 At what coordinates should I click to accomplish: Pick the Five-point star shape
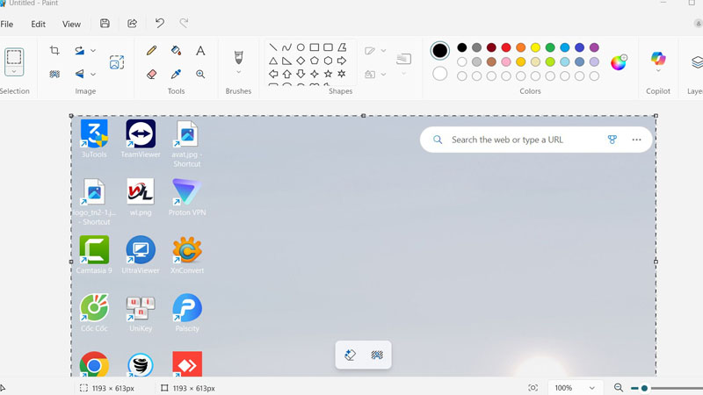[x=328, y=74]
